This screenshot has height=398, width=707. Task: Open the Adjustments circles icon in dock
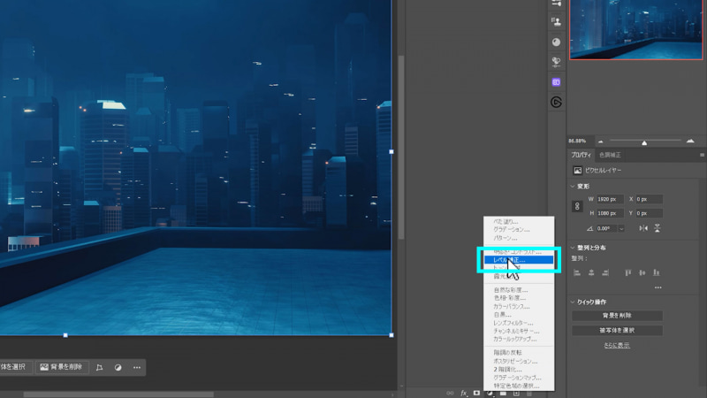557,62
